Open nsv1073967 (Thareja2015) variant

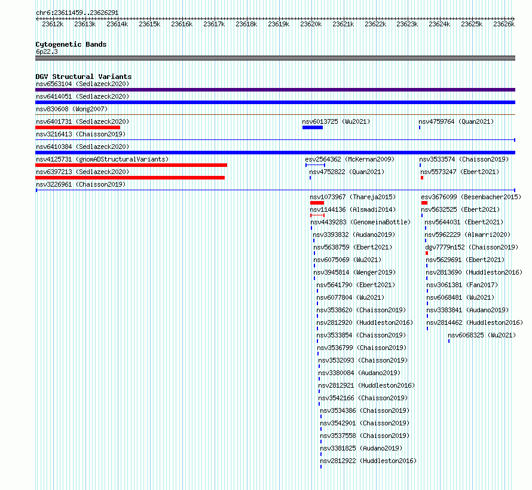[x=353, y=197]
